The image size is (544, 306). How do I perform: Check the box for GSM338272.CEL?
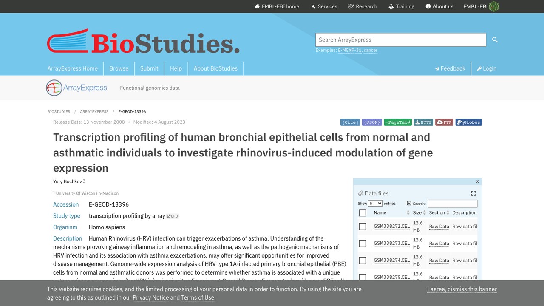click(363, 227)
